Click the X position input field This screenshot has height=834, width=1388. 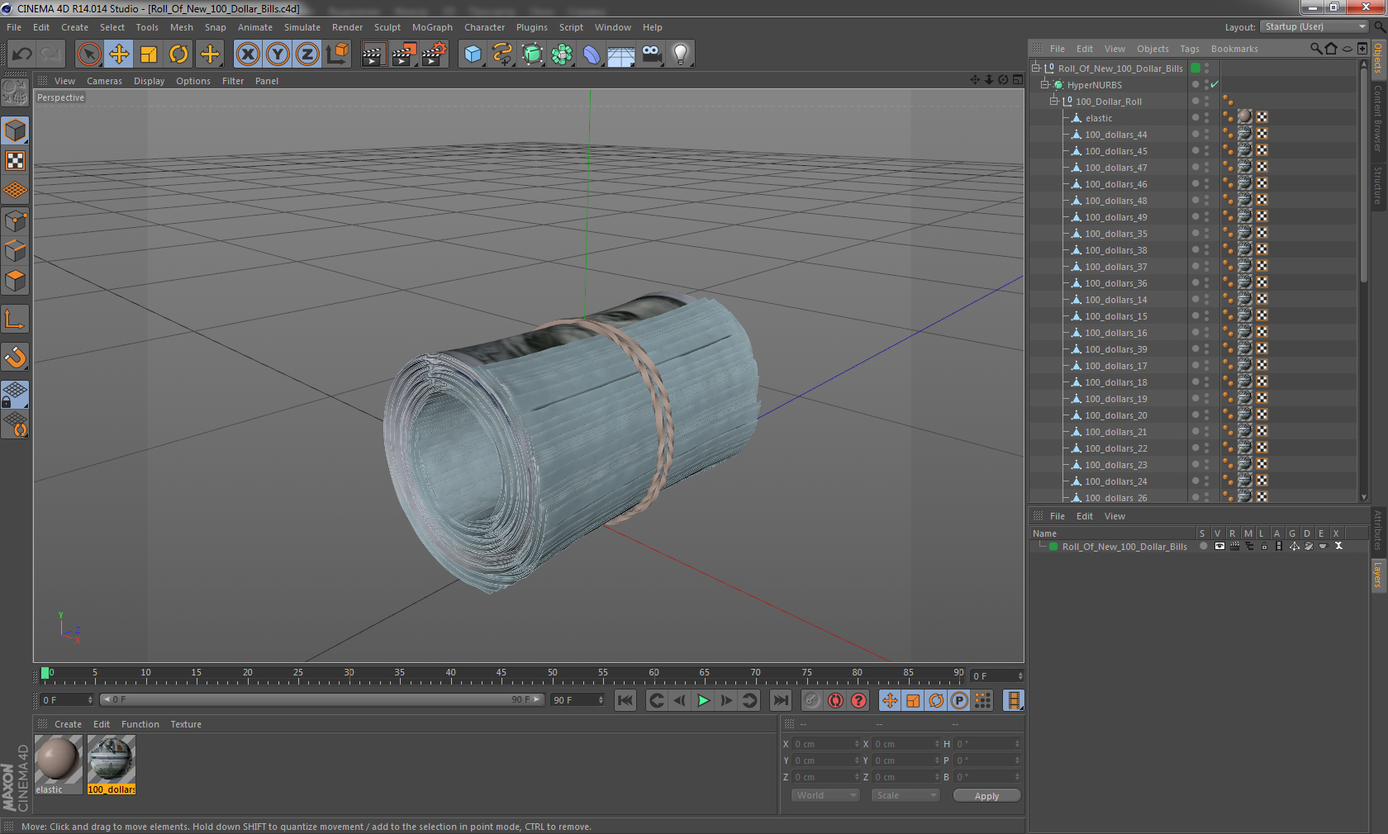[826, 744]
